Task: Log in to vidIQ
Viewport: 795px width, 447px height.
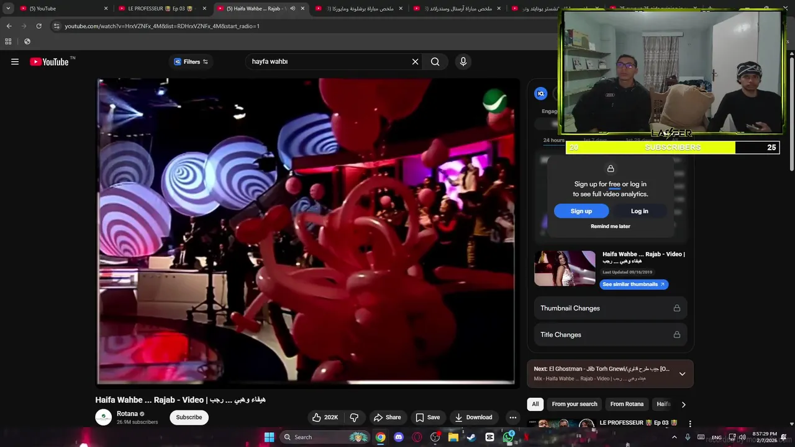Action: [640, 211]
